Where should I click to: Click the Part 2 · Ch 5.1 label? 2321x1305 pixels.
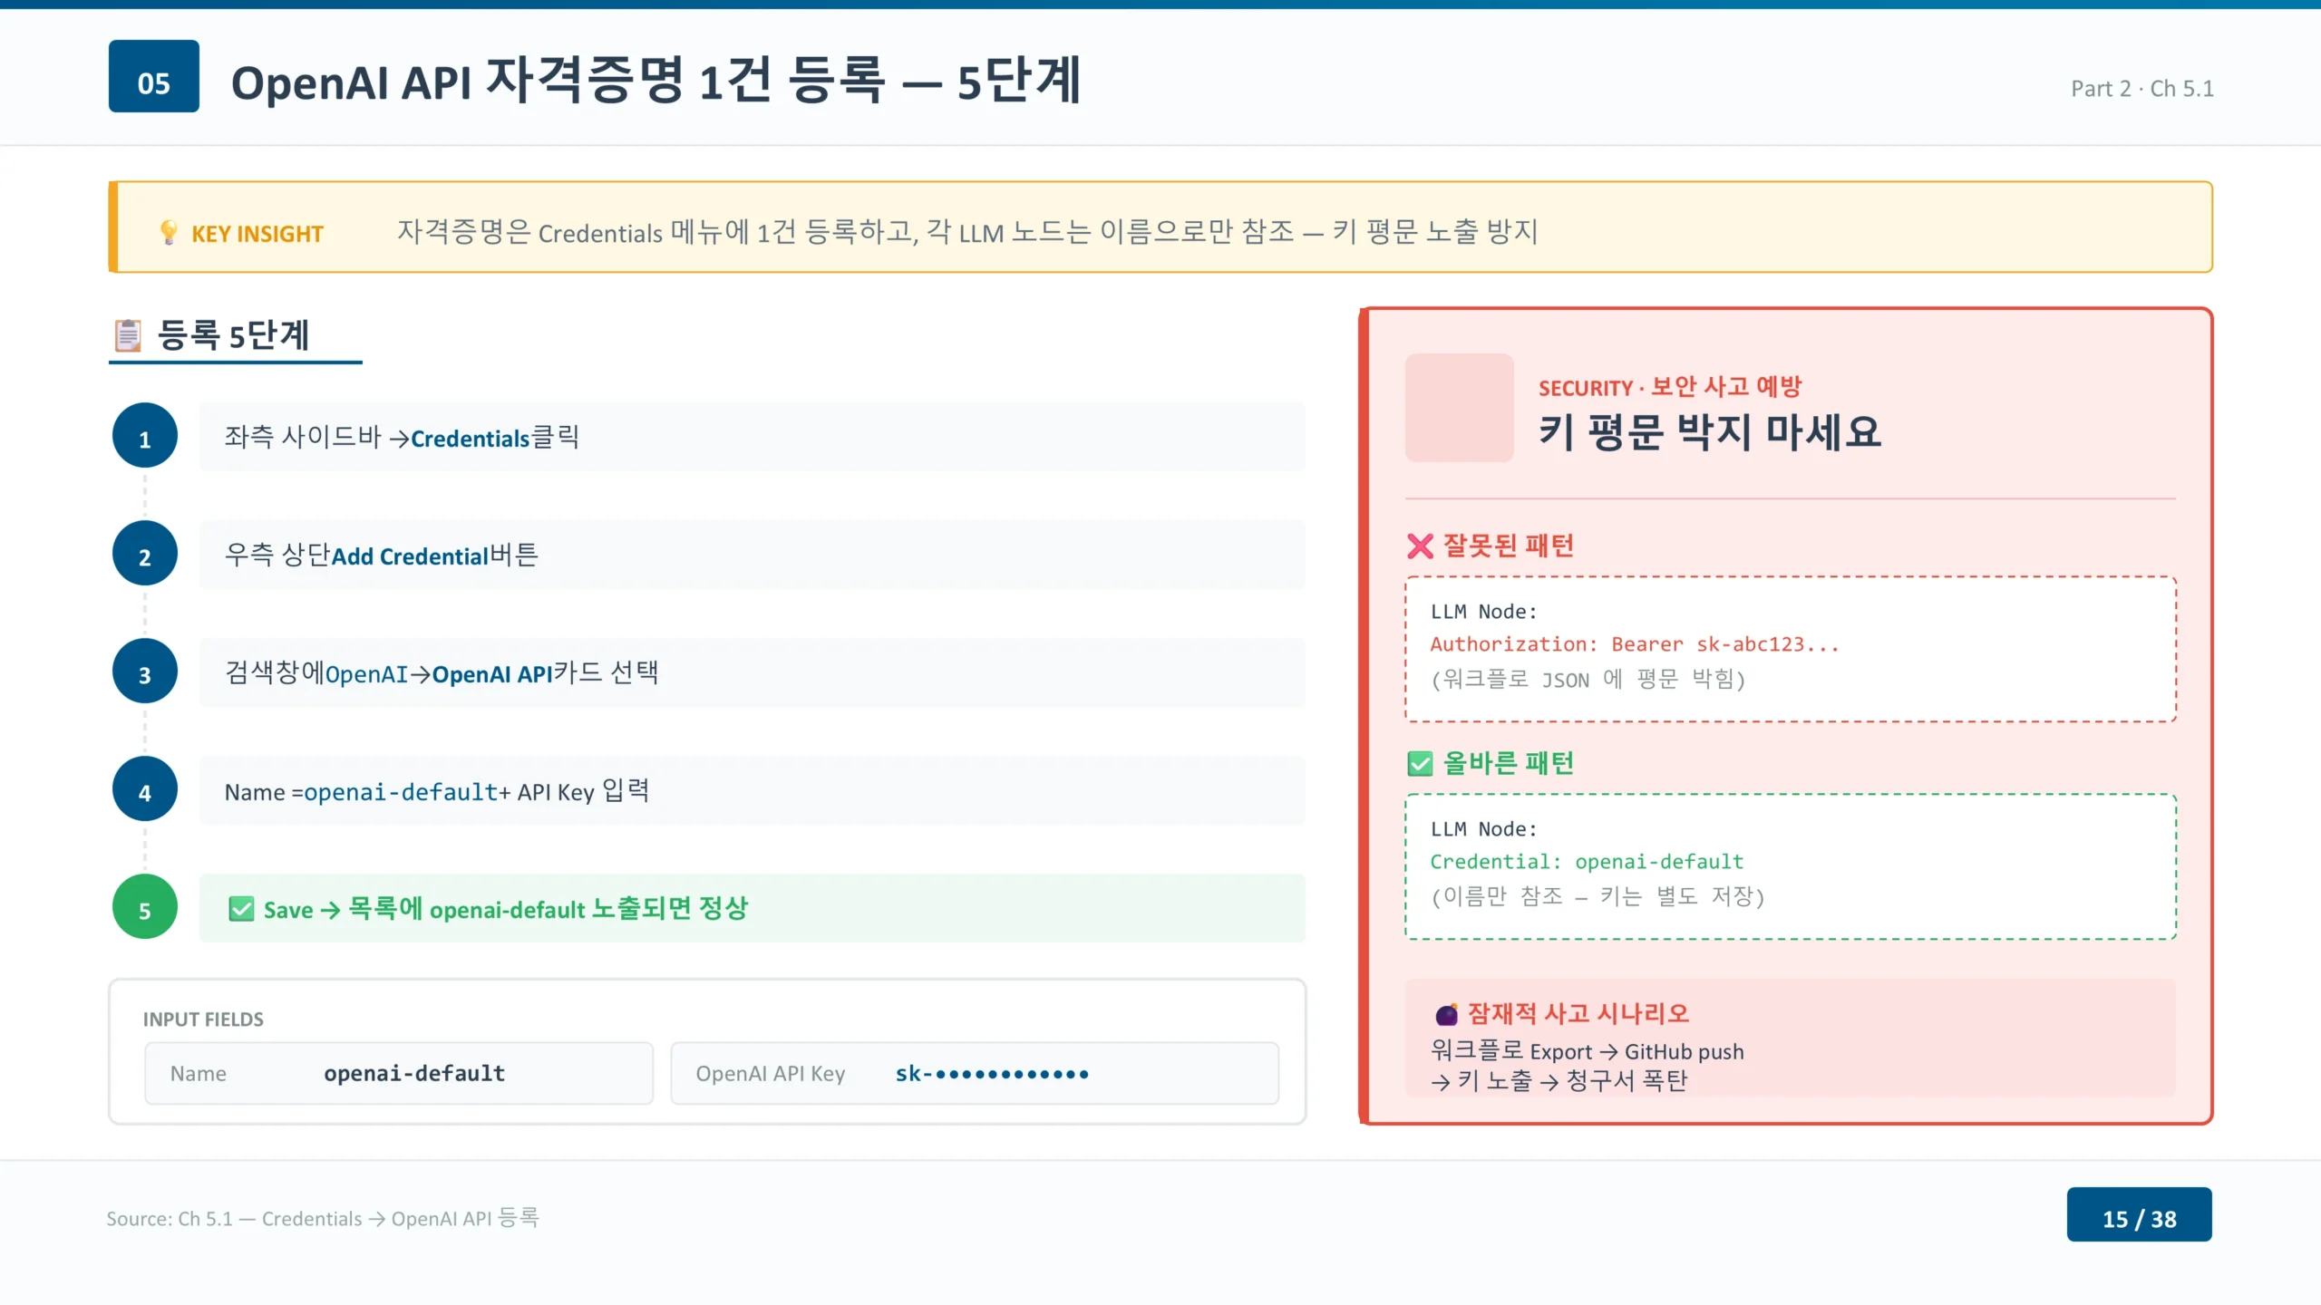(x=2142, y=89)
